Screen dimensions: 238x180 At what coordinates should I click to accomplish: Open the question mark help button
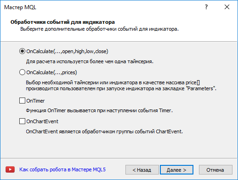pos(206,7)
